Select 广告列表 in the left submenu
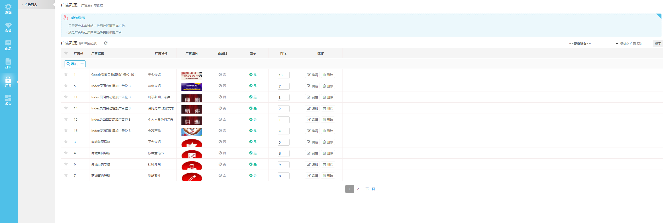This screenshot has height=223, width=668. [31, 5]
